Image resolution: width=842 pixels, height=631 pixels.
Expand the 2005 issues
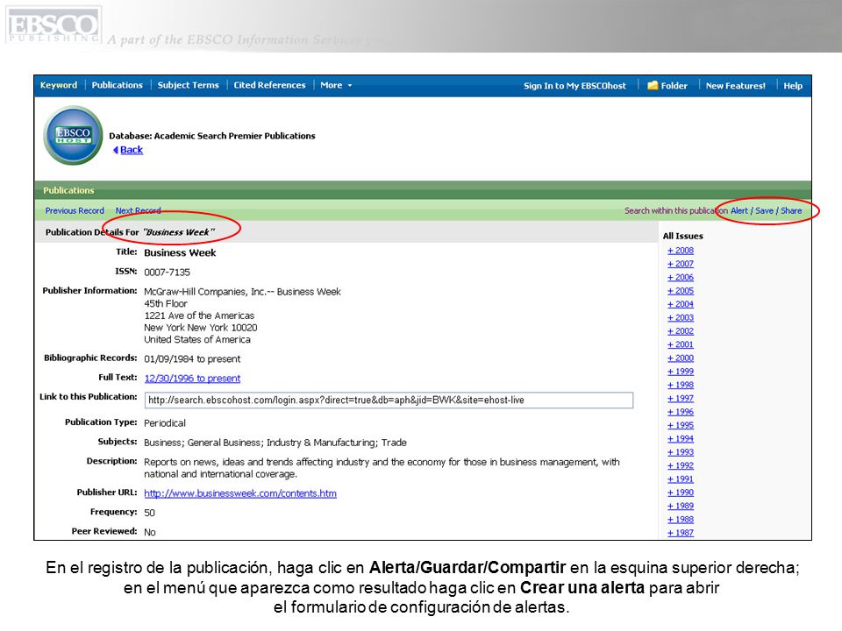(681, 291)
